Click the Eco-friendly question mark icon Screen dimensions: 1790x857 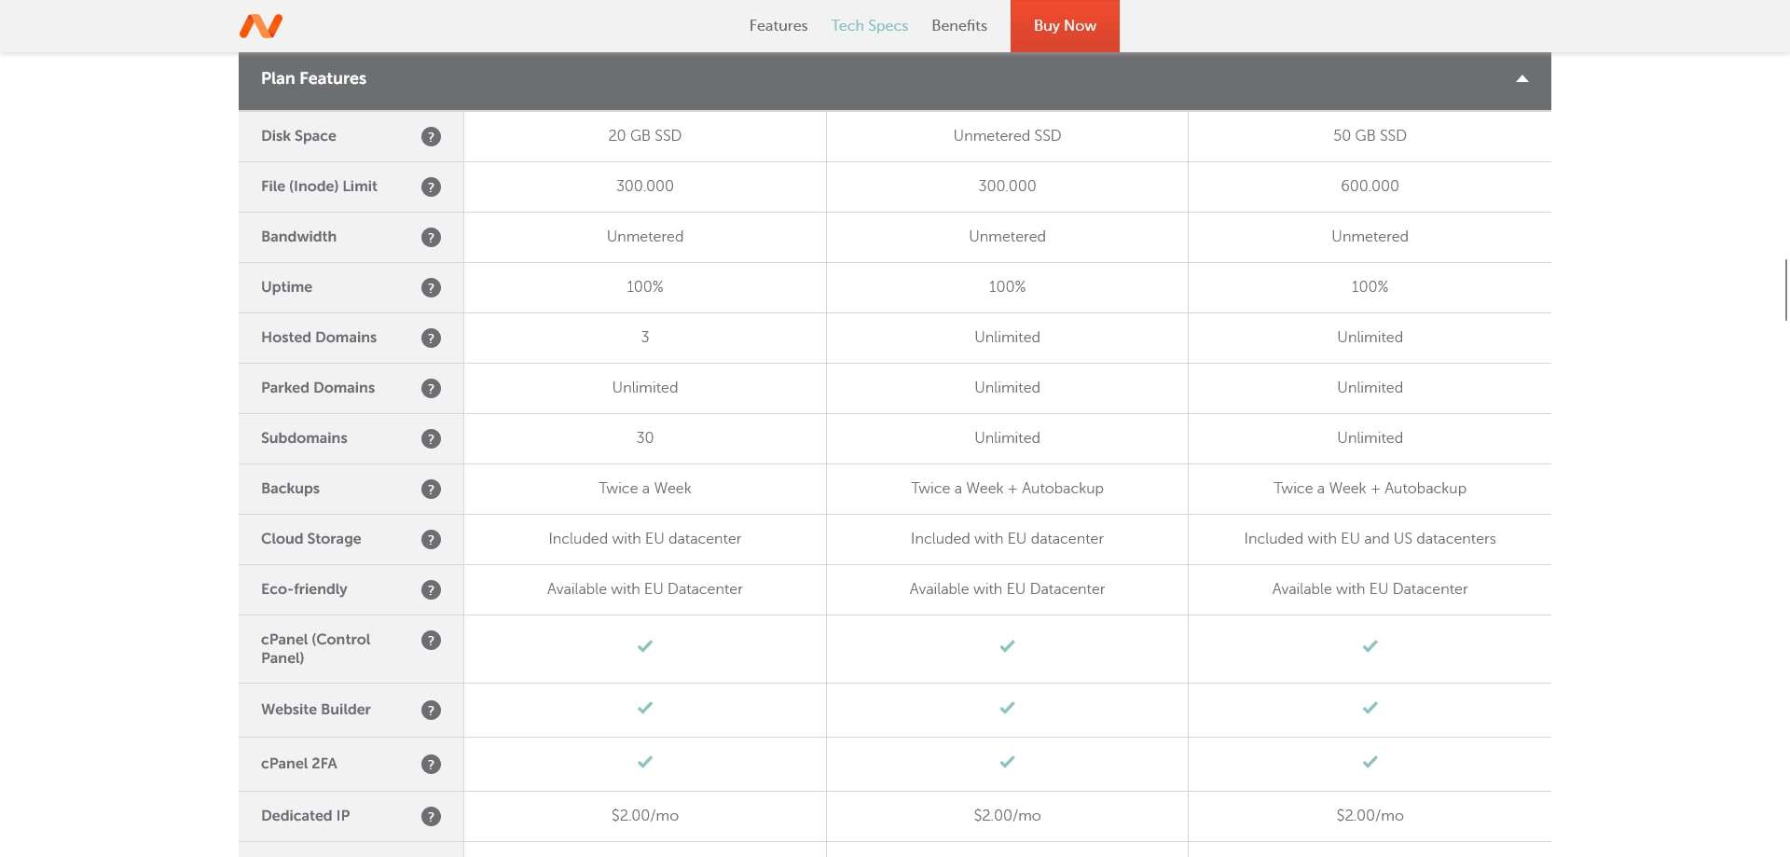pyautogui.click(x=431, y=589)
